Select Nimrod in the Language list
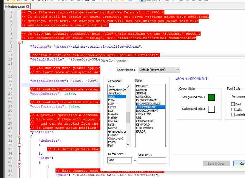 [x=113, y=128]
